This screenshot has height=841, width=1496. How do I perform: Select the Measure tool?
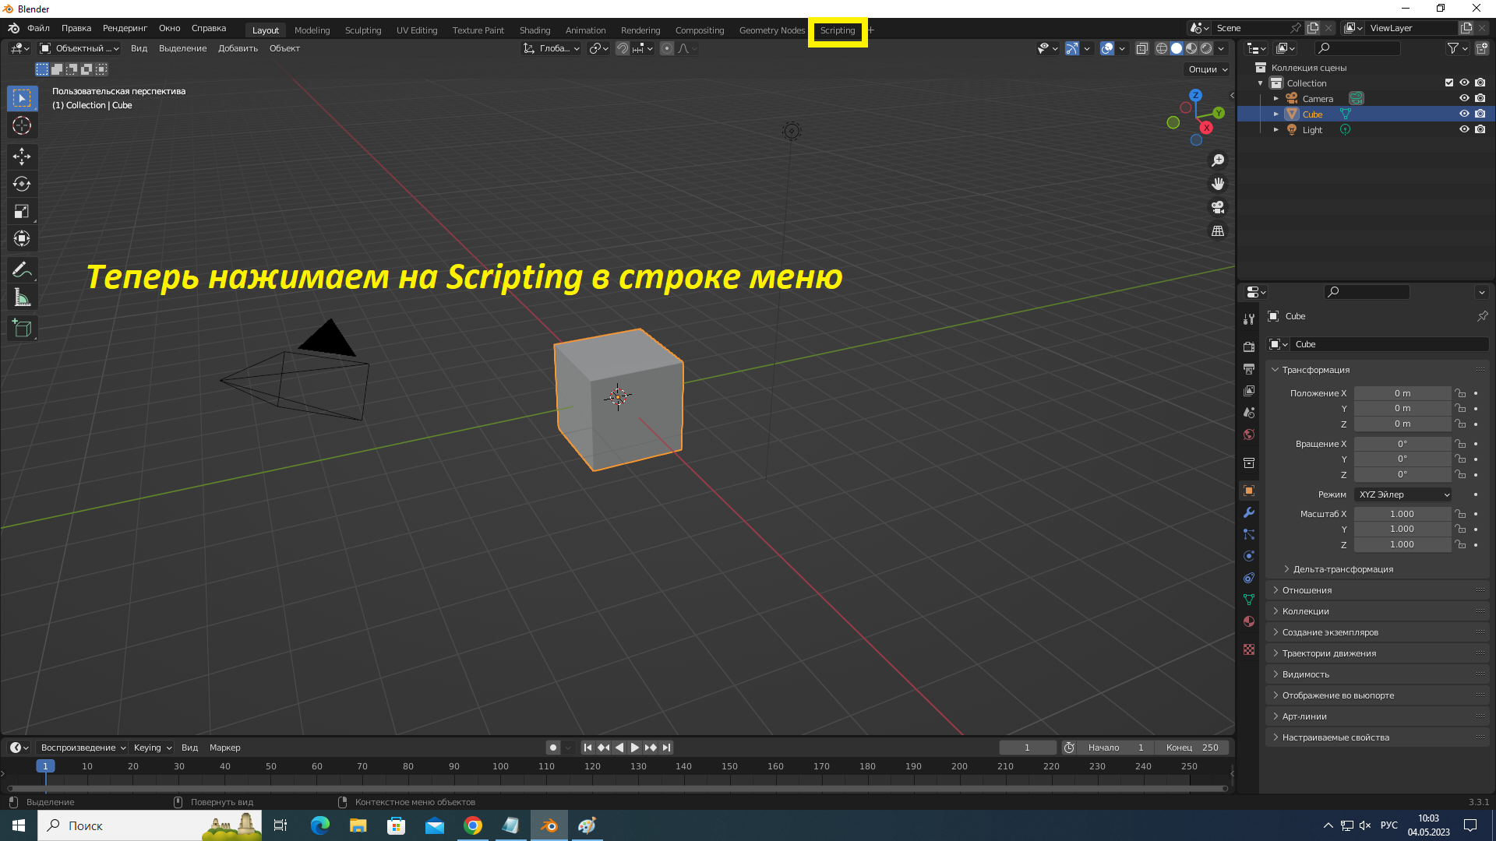click(x=22, y=297)
